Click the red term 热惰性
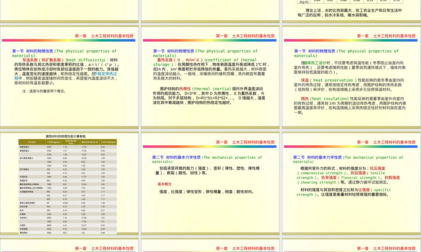 tap(185, 89)
